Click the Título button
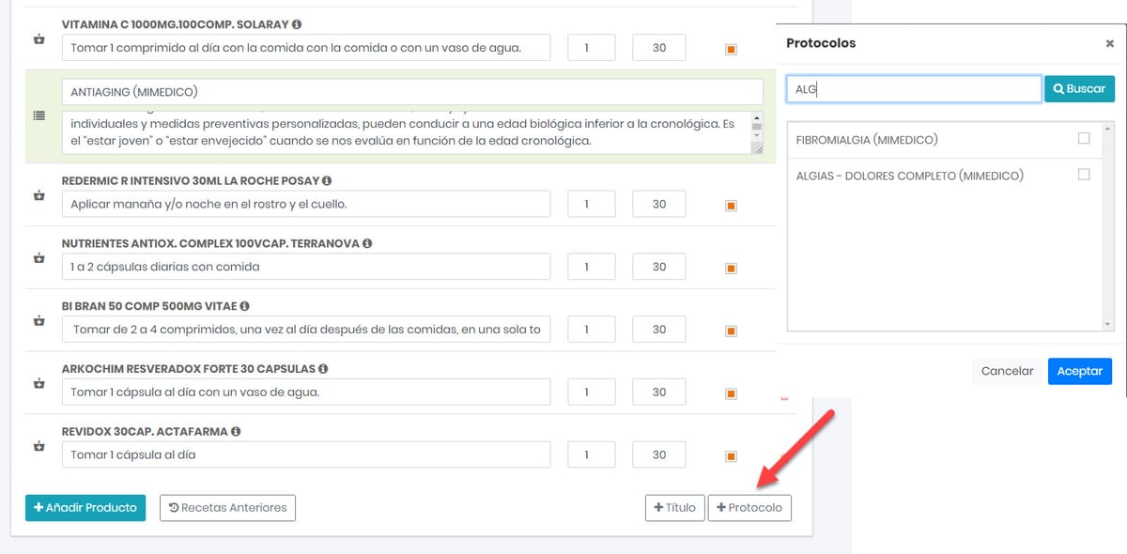 click(674, 507)
